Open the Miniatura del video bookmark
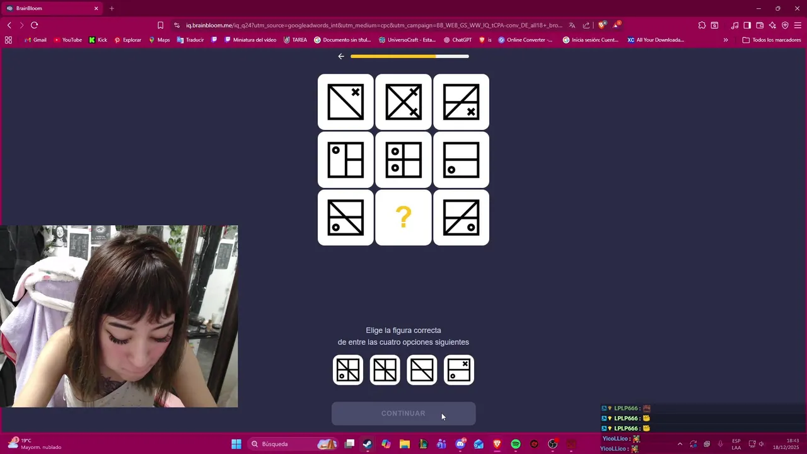 (x=250, y=40)
